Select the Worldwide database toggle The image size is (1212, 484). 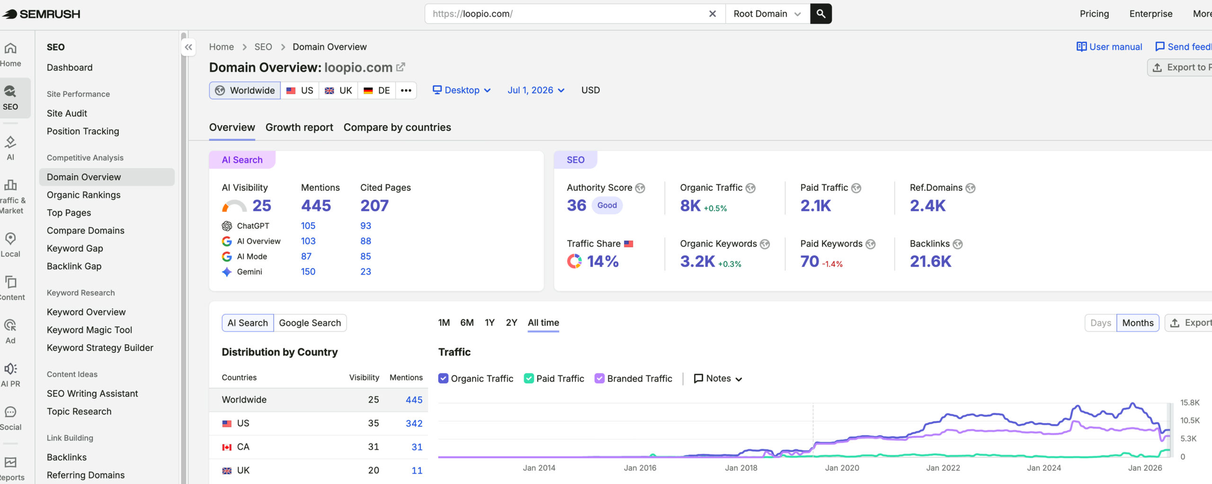[245, 90]
